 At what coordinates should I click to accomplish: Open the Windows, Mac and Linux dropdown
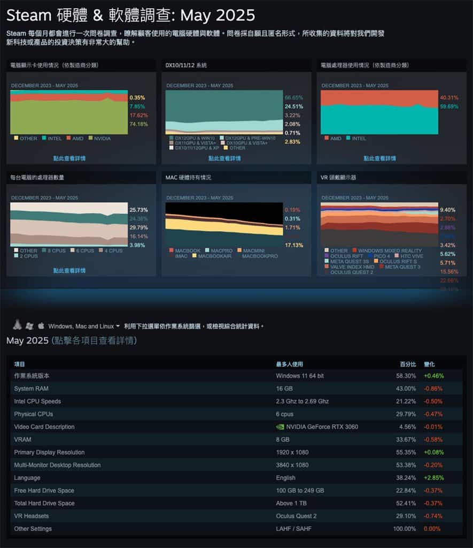pyautogui.click(x=84, y=326)
